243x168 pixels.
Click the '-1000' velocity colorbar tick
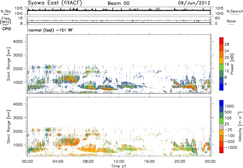231,147
